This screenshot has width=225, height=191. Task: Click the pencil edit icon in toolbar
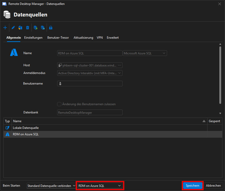point(13,28)
